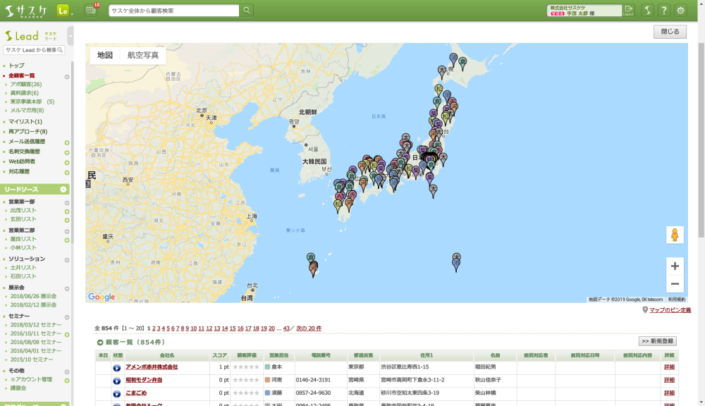Select the 地図 map view tab
The height and width of the screenshot is (406, 705).
(105, 55)
